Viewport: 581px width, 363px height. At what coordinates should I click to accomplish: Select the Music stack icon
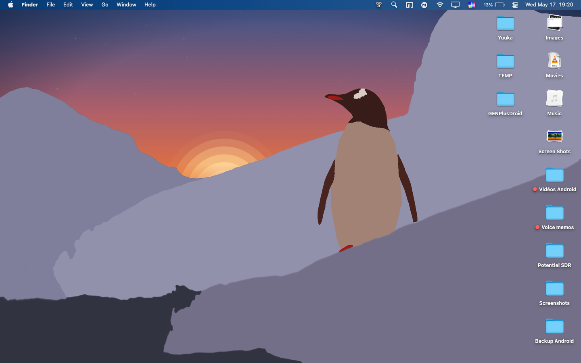pyautogui.click(x=554, y=99)
